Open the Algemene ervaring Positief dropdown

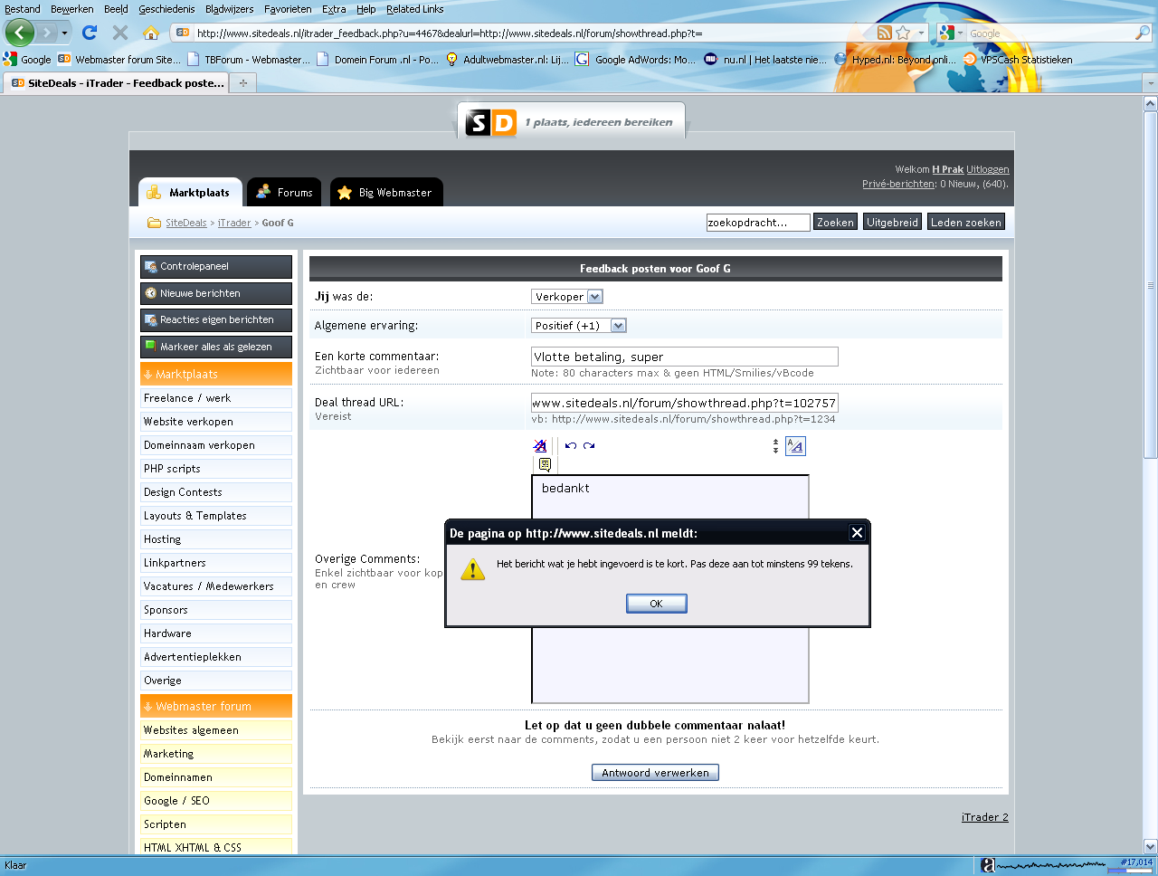point(579,326)
